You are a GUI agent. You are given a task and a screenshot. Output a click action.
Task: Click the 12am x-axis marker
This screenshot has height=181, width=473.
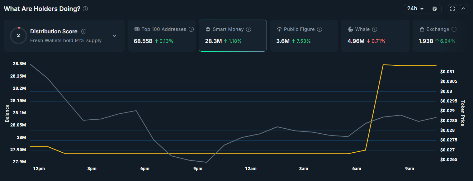(251, 169)
